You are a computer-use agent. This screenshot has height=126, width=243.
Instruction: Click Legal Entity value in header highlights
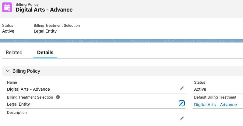point(45,31)
